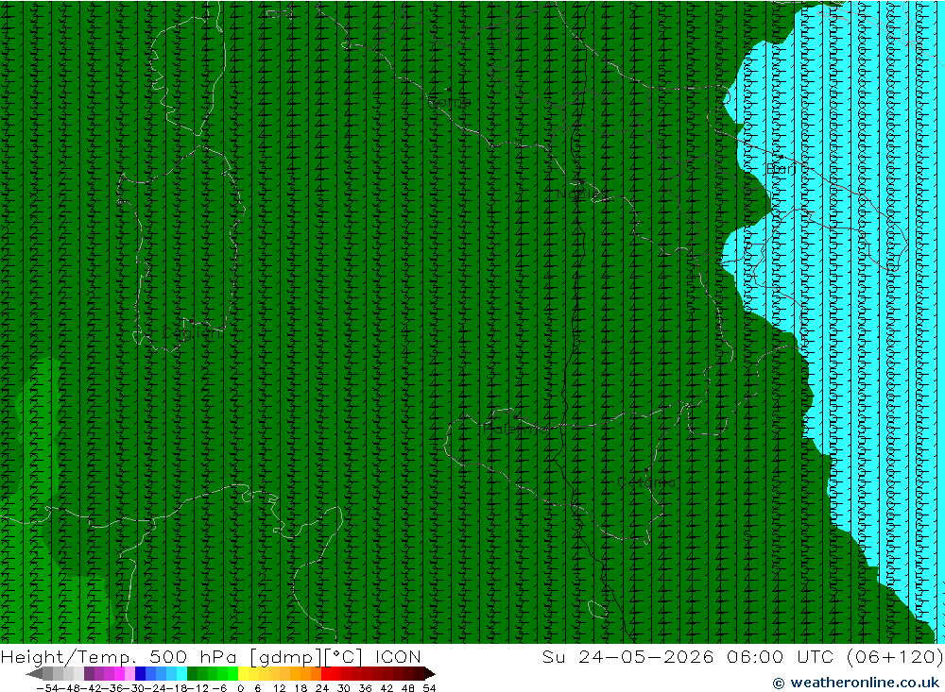945x692 pixels.
Task: Click the 36 legend value
Action: click(365, 688)
